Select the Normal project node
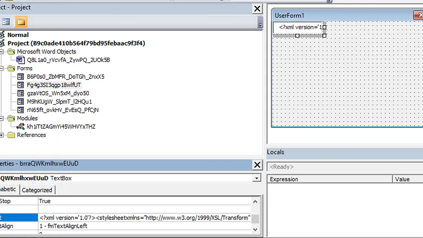The height and width of the screenshot is (238, 423). (18, 35)
